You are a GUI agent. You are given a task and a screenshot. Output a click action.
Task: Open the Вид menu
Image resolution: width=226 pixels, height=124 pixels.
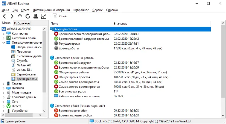[15, 10]
